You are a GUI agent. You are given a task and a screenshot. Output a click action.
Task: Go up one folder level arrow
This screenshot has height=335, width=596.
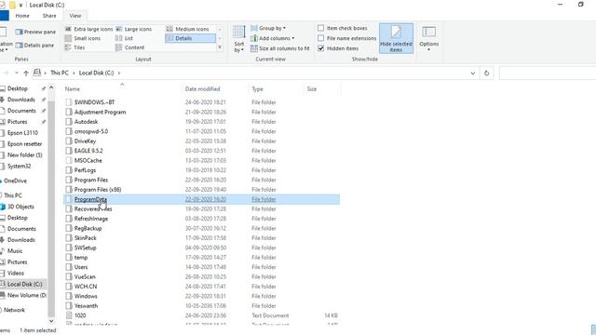[26, 73]
